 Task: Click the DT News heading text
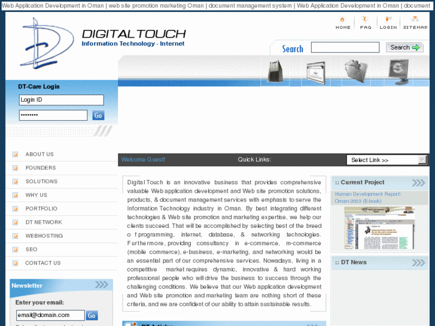pos(354,262)
